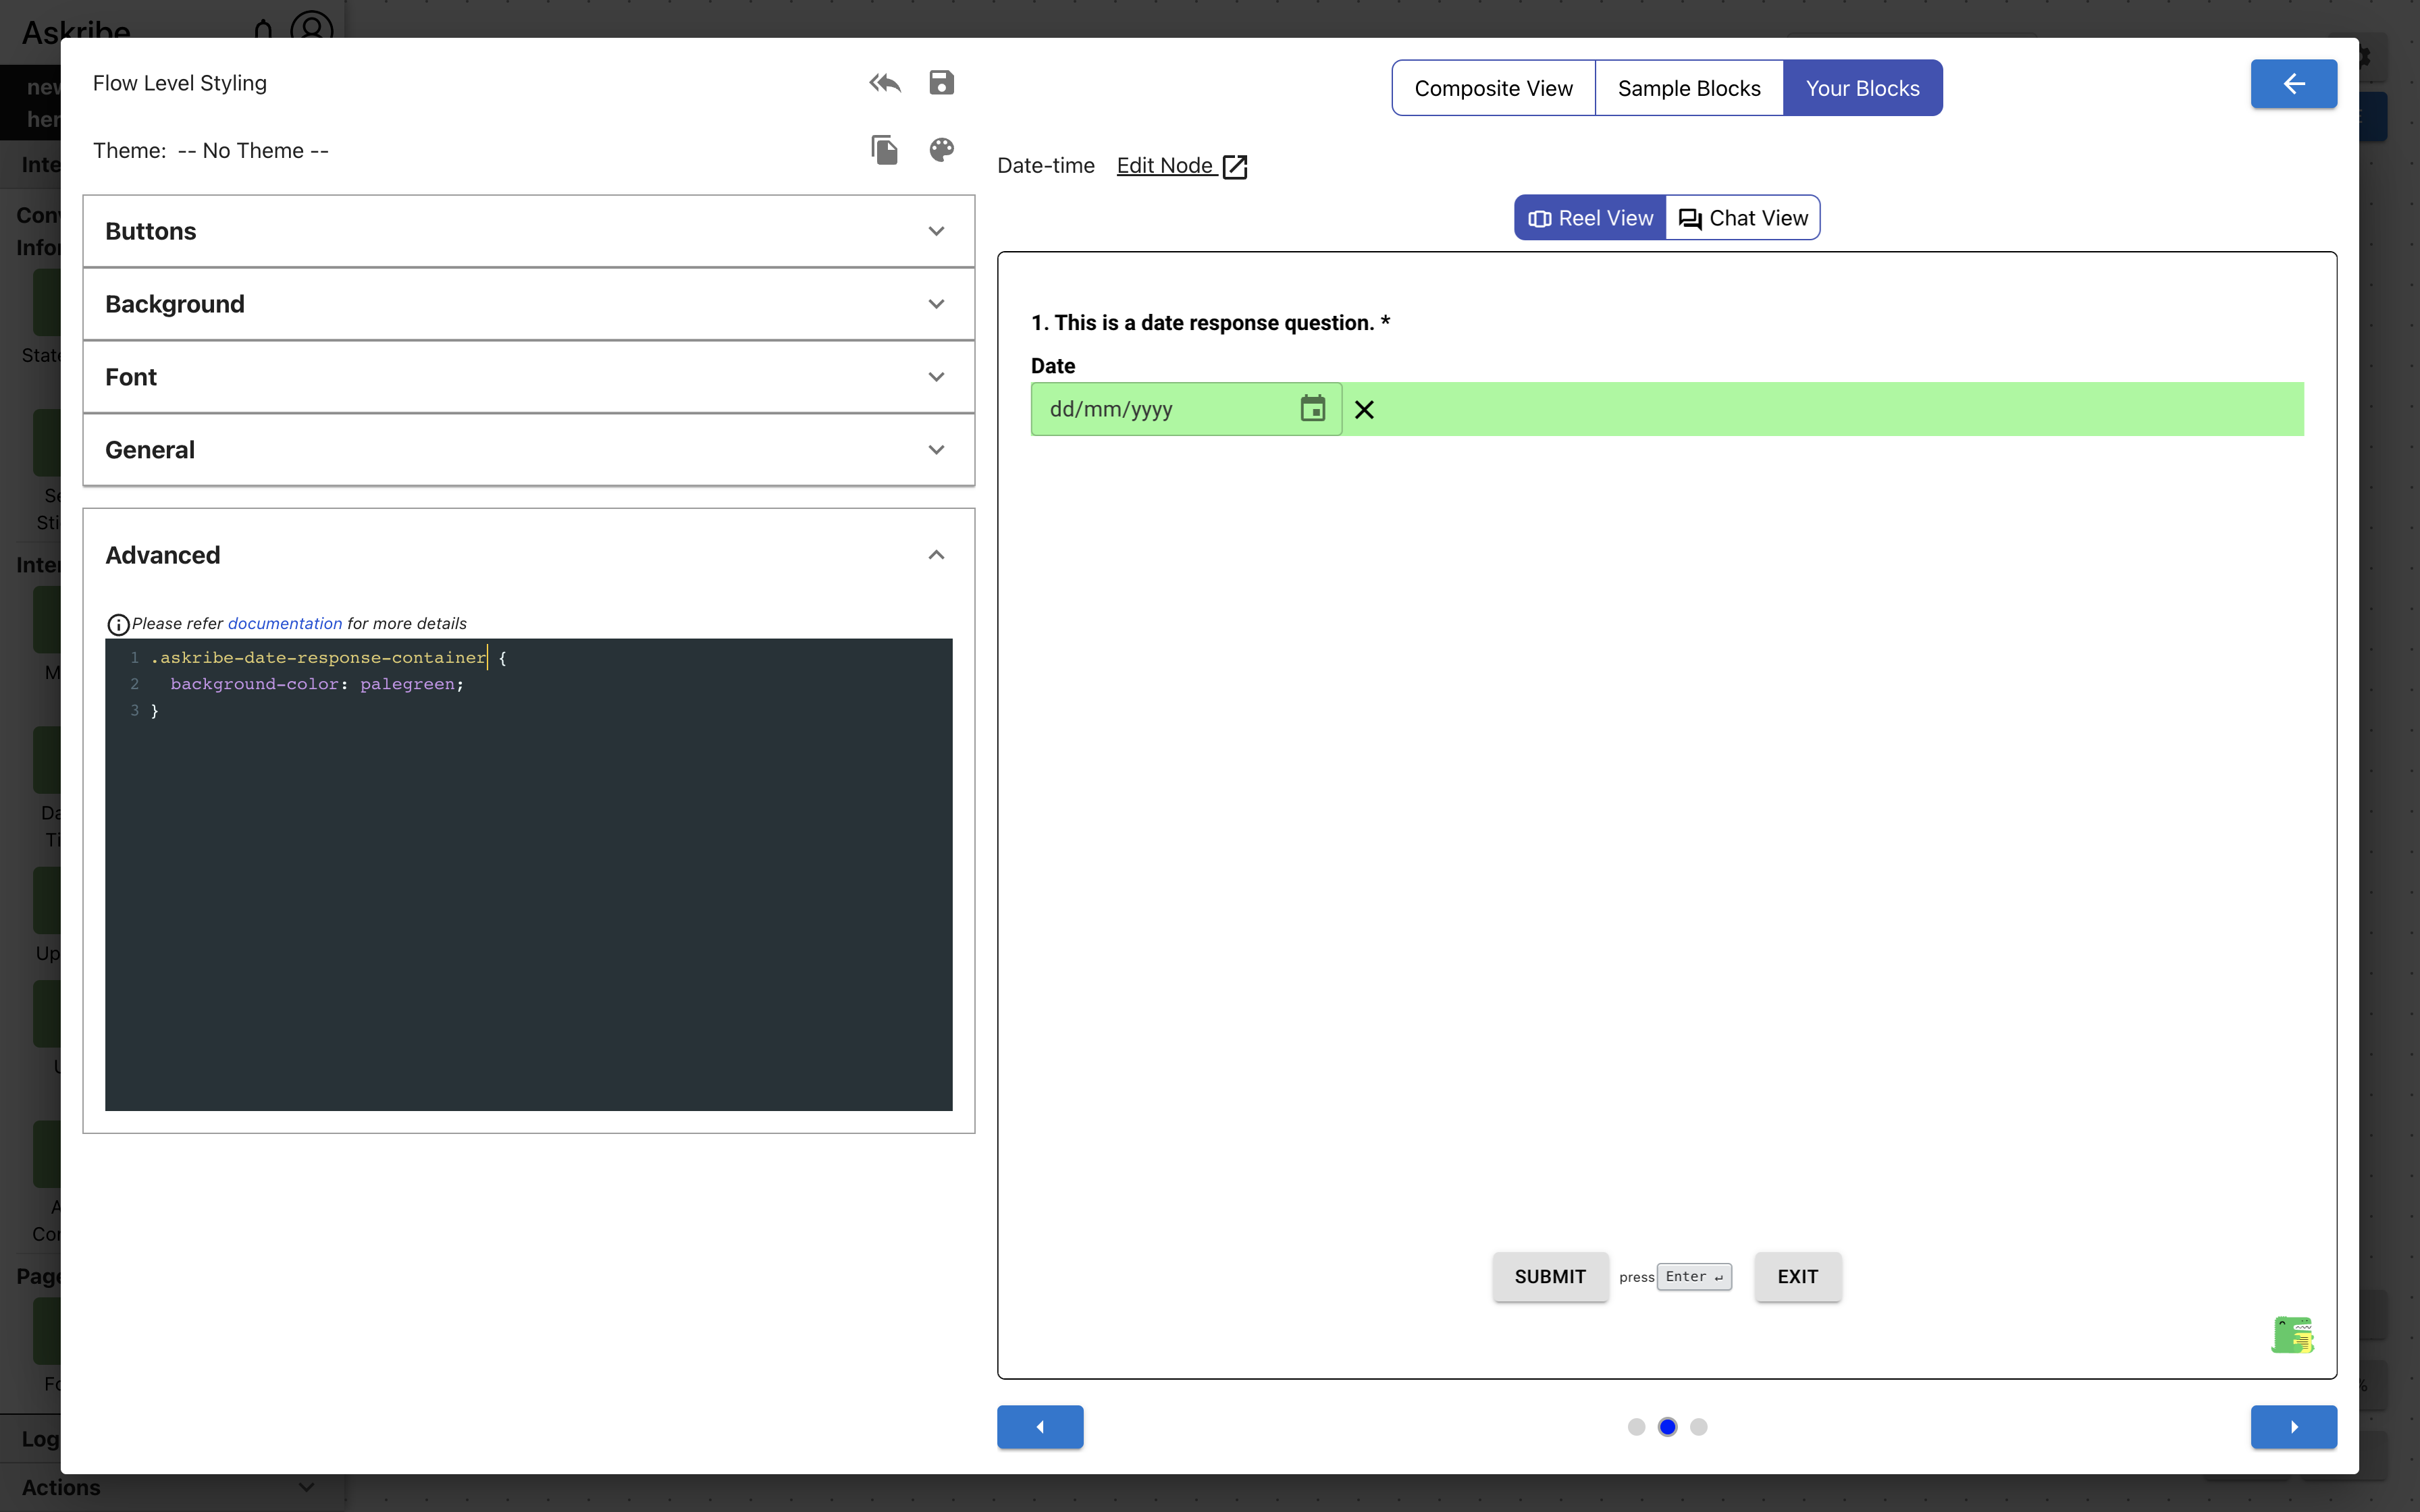Open the documentation link
The height and width of the screenshot is (1512, 2420).
284,624
